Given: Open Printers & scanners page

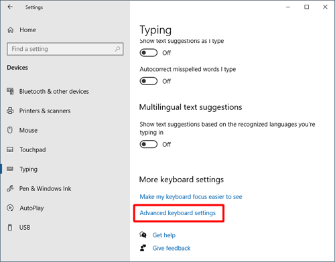Looking at the screenshot, I should coord(45,111).
